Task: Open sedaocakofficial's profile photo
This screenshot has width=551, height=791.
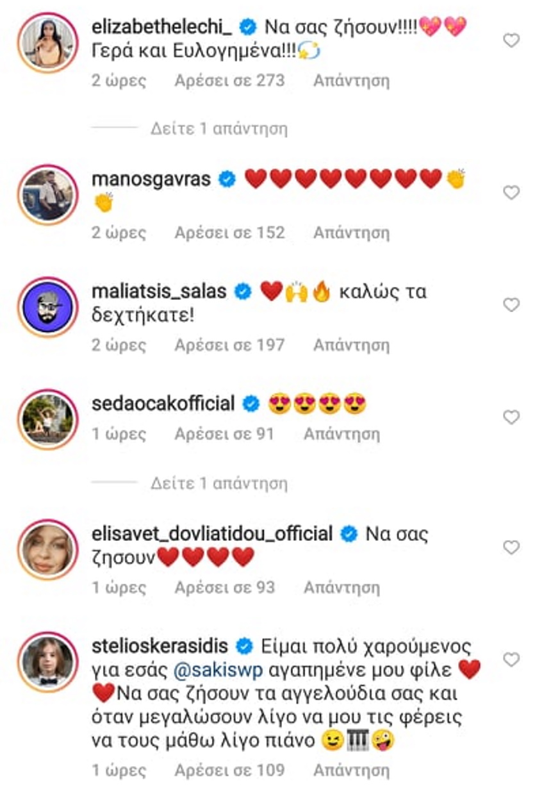Action: coord(48,419)
